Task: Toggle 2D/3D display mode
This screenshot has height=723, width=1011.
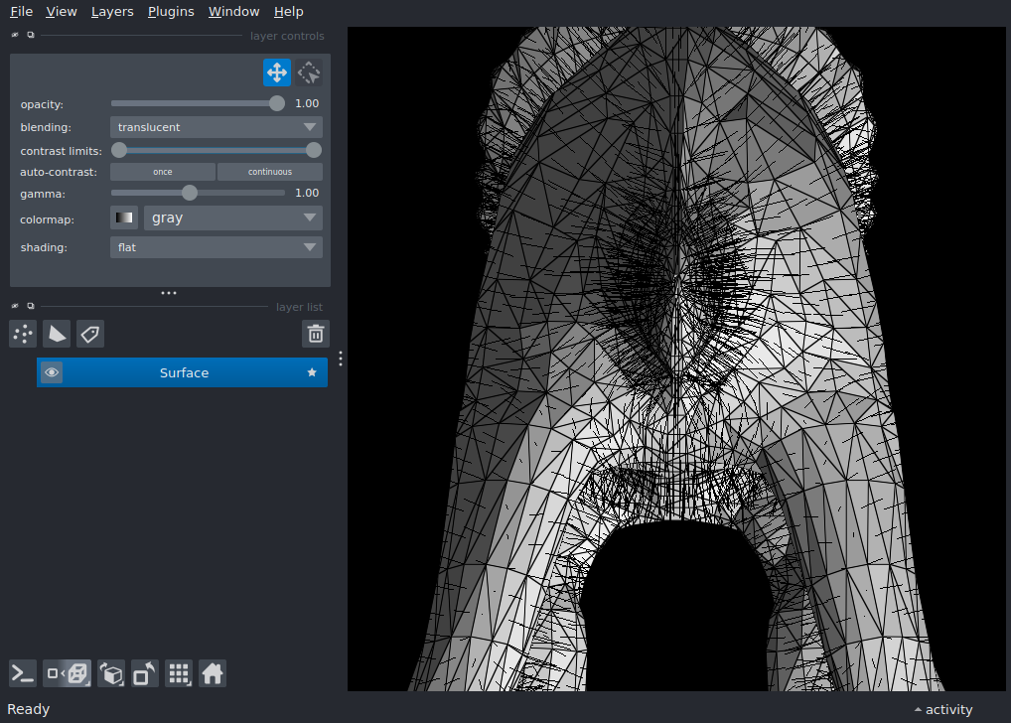Action: (x=67, y=673)
